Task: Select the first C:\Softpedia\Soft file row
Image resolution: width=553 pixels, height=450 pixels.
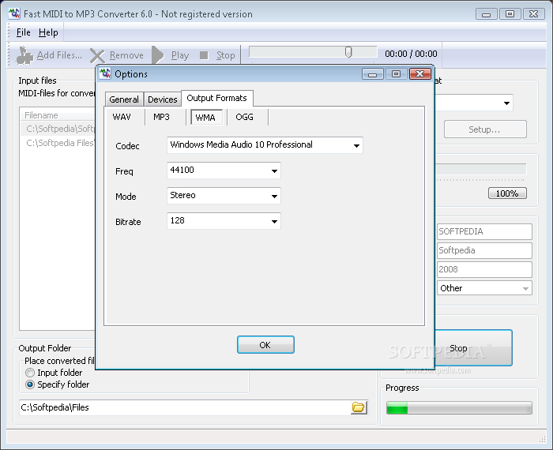Action: (58, 129)
